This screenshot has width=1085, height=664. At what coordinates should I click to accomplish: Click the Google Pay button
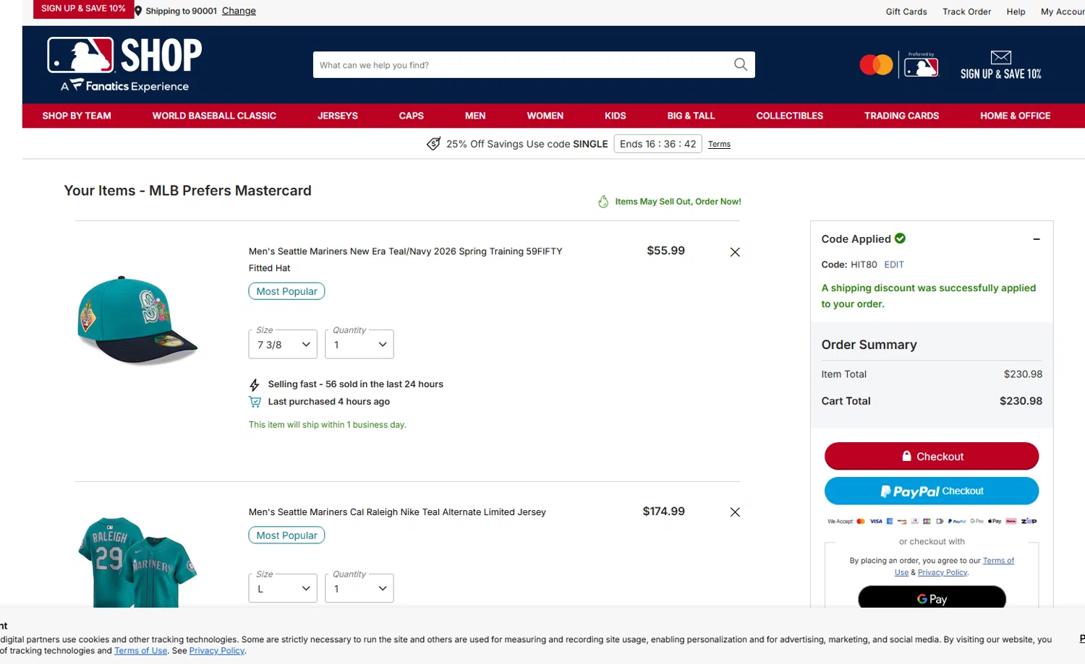pyautogui.click(x=932, y=598)
